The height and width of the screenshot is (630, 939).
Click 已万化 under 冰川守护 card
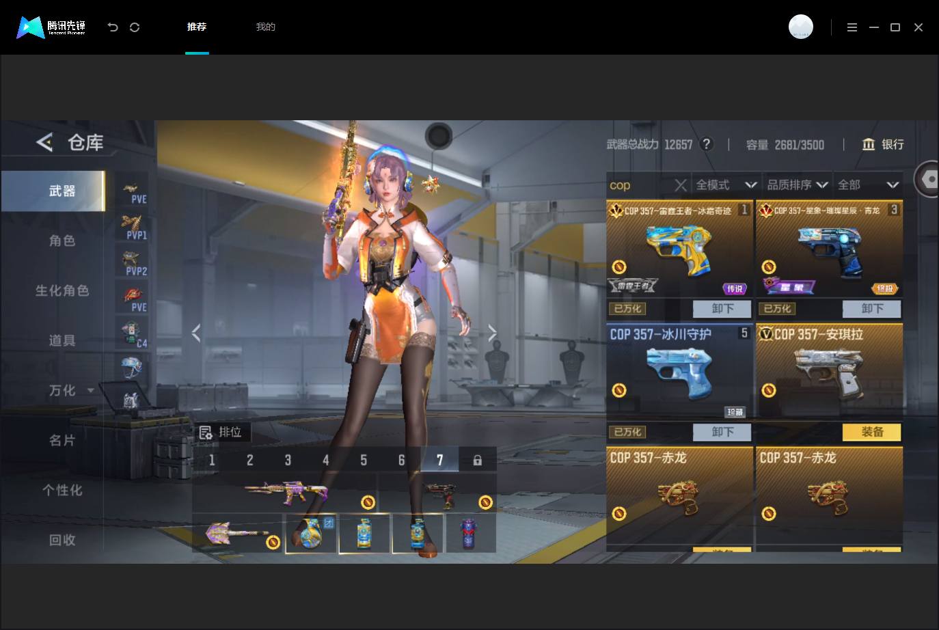click(627, 432)
